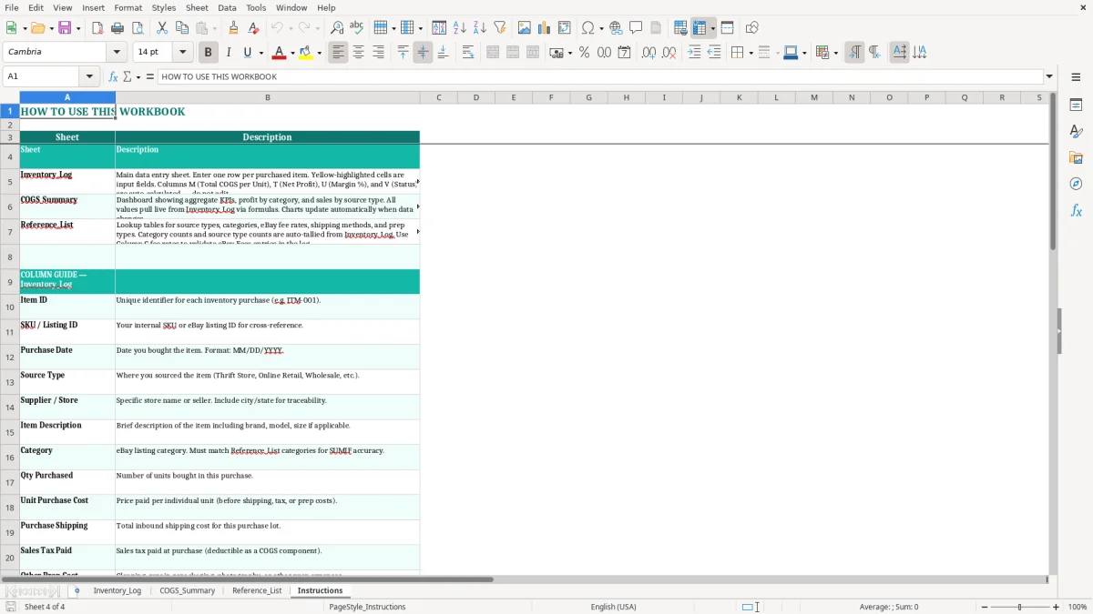Expand Name Box dropdown arrow
The image size is (1093, 614).
(x=91, y=76)
